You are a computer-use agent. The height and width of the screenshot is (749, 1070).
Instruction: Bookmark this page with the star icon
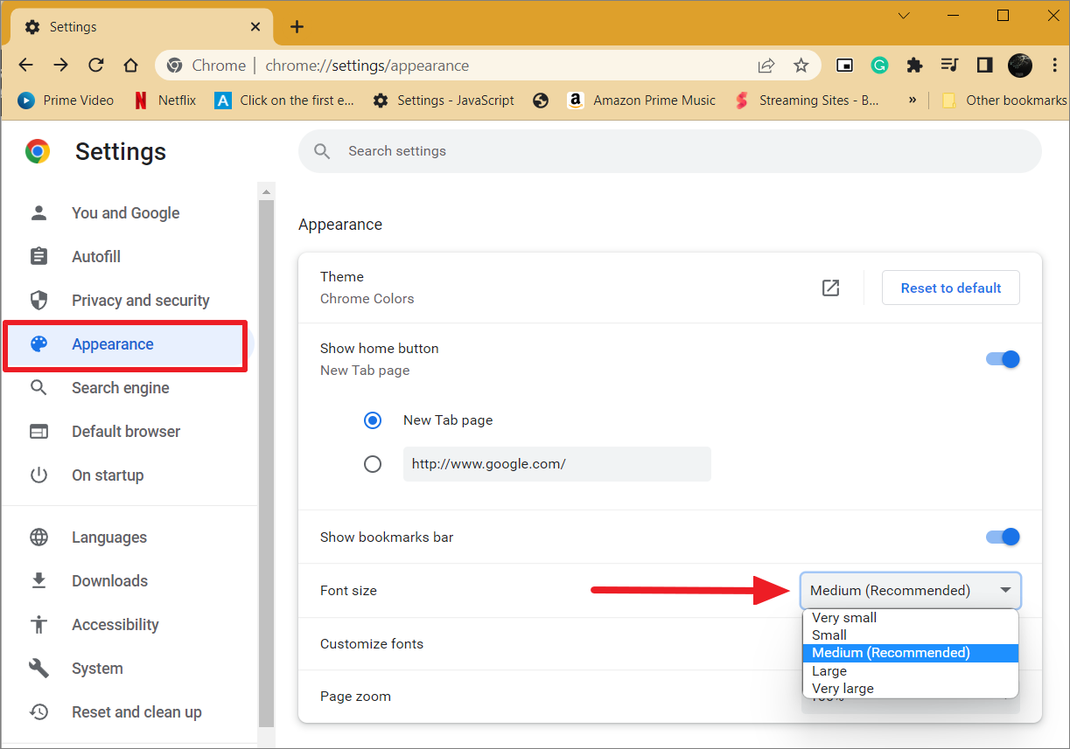pos(801,66)
